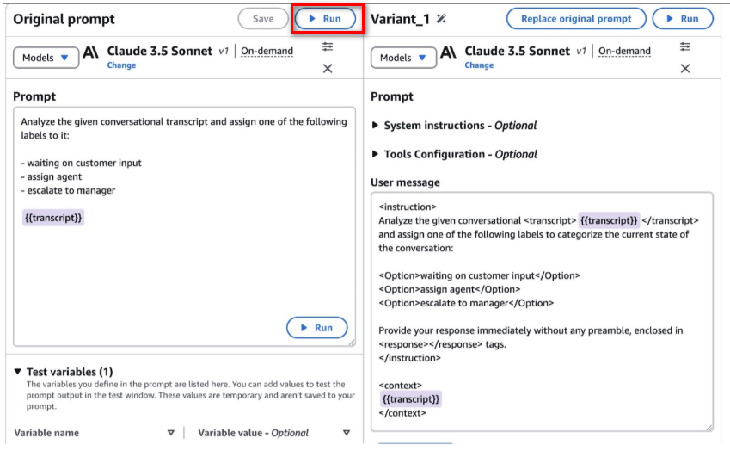Remove the Original prompt model with X icon
This screenshot has width=730, height=457.
(x=328, y=69)
